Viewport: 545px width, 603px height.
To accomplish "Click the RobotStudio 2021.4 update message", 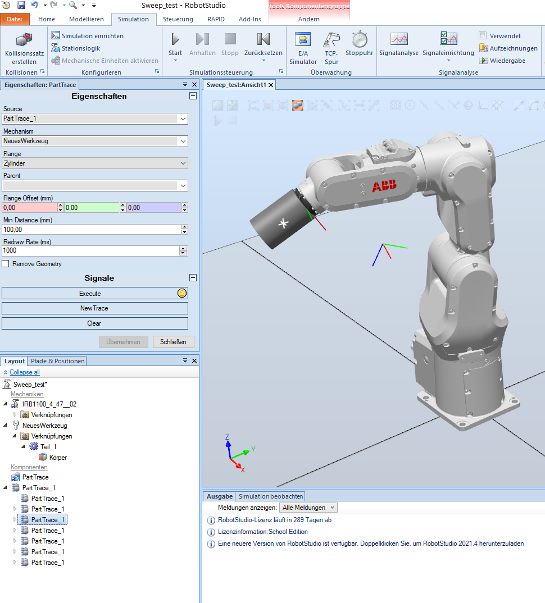I will (x=371, y=543).
